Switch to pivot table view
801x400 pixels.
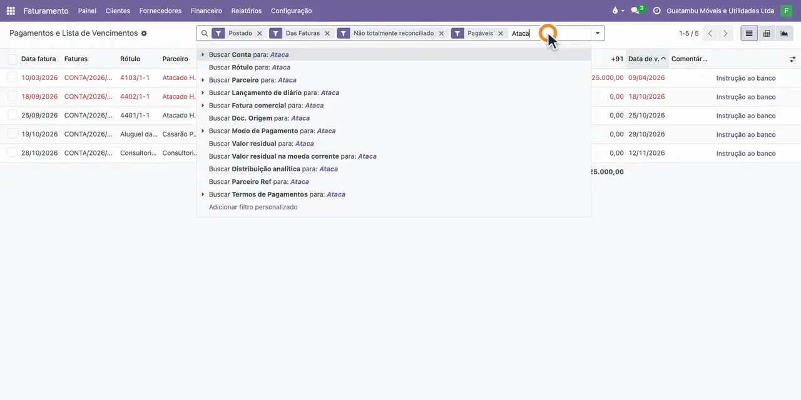click(767, 33)
